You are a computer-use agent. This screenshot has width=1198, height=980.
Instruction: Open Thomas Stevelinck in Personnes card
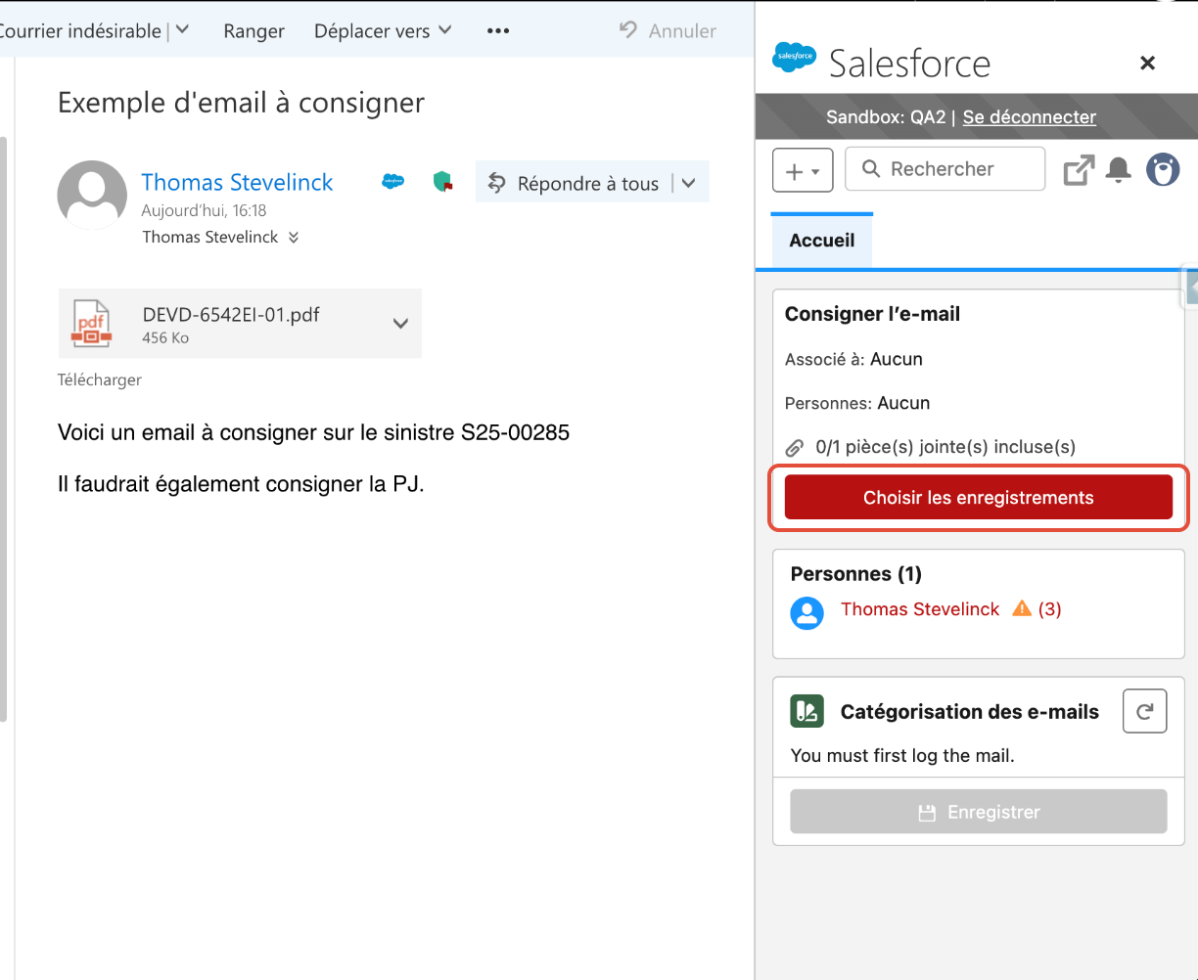point(920,609)
